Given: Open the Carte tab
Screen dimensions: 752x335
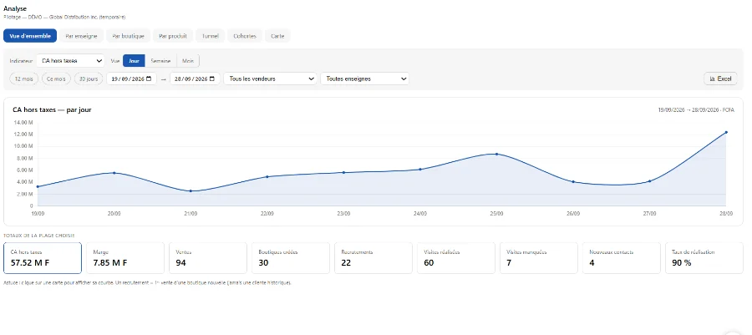Looking at the screenshot, I should point(277,36).
